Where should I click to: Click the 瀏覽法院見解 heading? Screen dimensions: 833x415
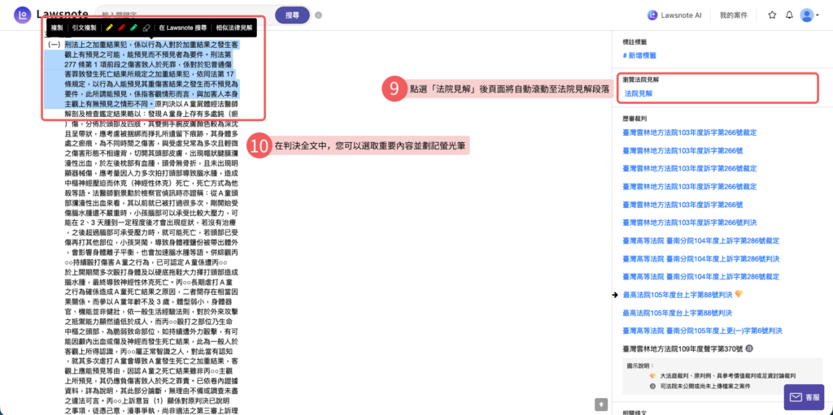pos(642,80)
